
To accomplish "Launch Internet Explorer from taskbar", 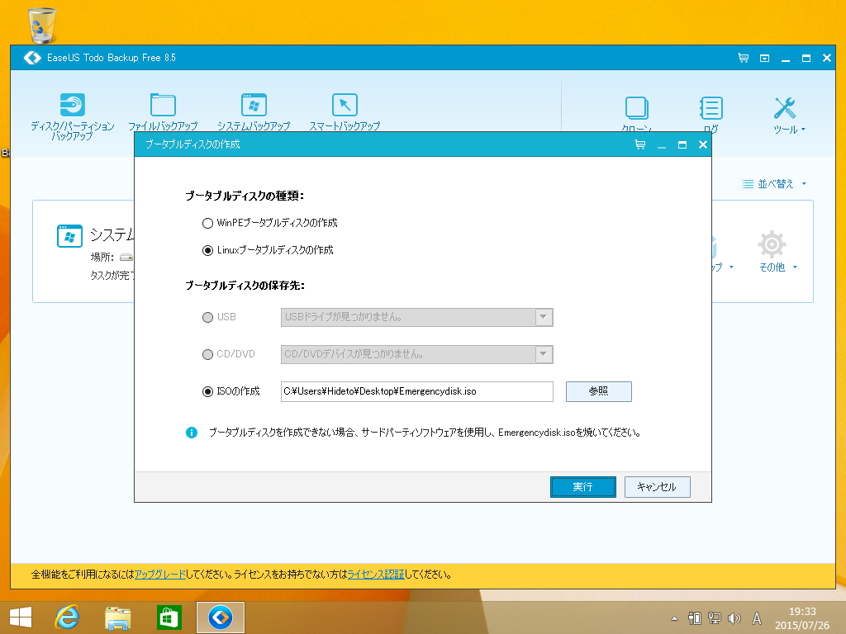I will pos(68,617).
